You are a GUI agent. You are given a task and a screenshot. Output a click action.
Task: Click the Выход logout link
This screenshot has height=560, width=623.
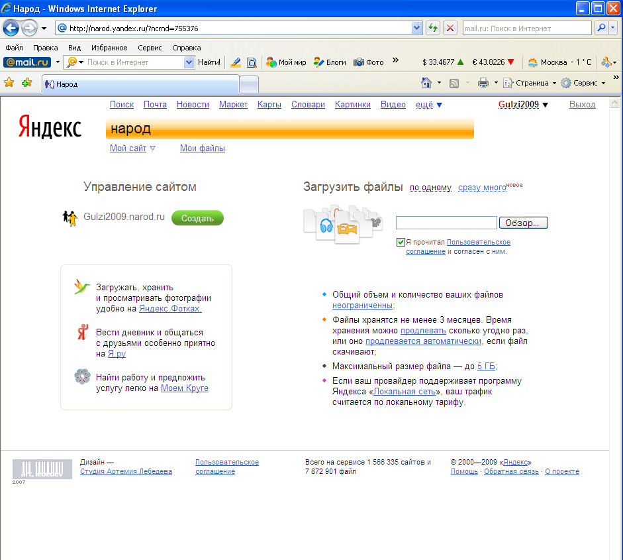coord(582,105)
